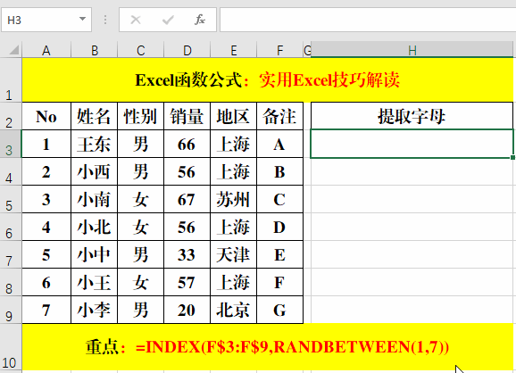
Task: Click the name cell '小南'
Action: click(95, 199)
